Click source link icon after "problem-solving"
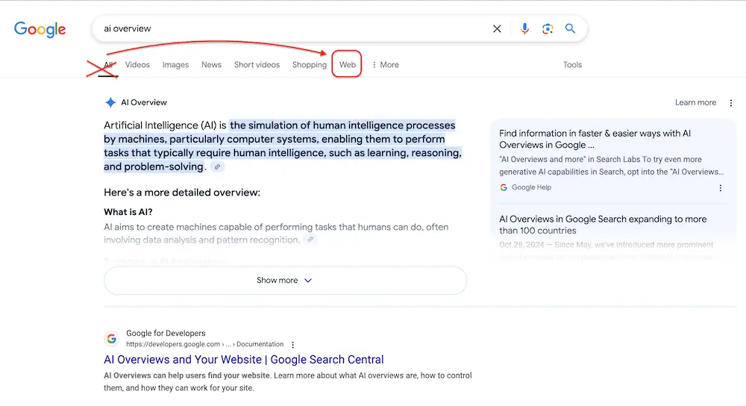Screen dimensions: 746x406 click(217, 167)
